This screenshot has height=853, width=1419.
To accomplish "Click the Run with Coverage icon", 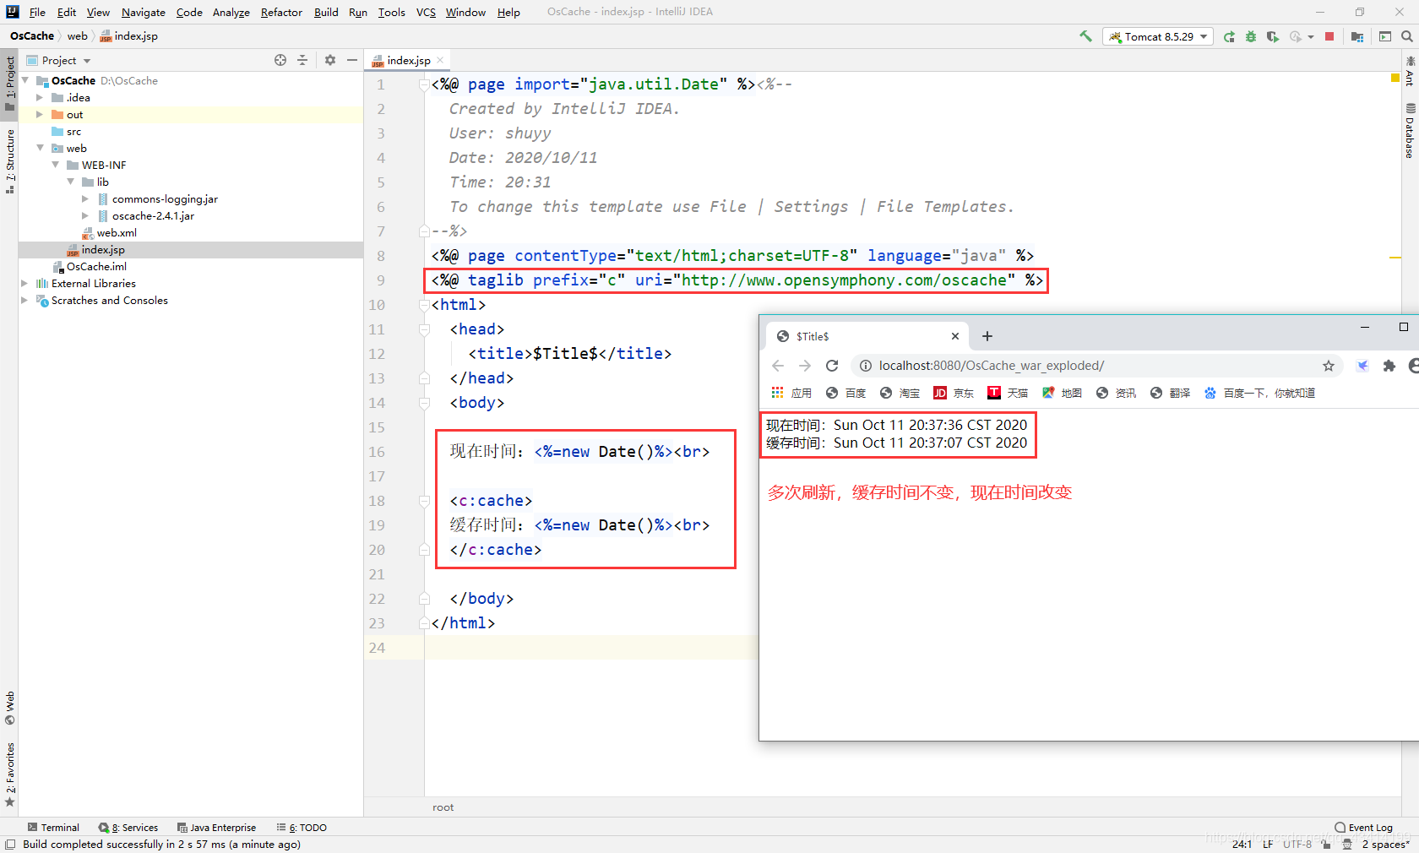I will click(1273, 36).
